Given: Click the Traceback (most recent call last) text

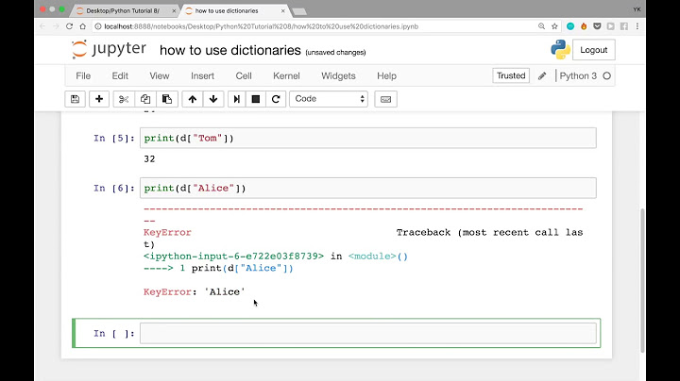Looking at the screenshot, I should pos(489,233).
